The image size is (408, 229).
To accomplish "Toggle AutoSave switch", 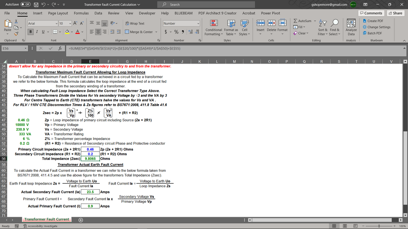I will click(x=25, y=4).
